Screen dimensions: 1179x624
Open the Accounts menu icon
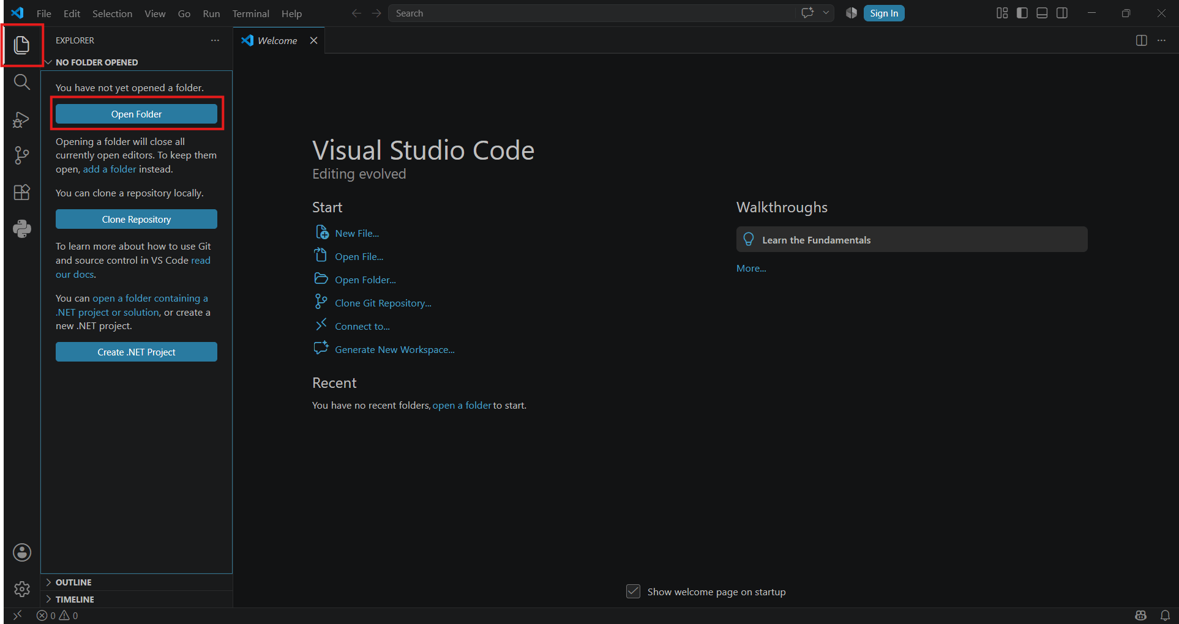[22, 552]
